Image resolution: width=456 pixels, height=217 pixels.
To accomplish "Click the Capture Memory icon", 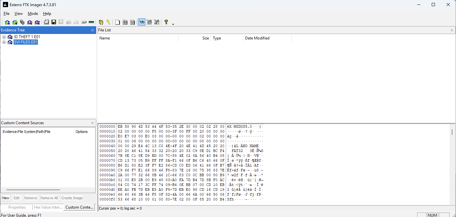I will 91,22.
